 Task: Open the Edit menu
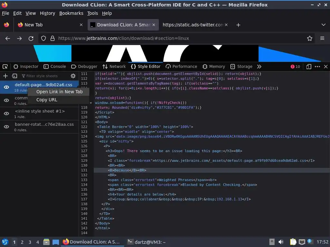(17, 13)
